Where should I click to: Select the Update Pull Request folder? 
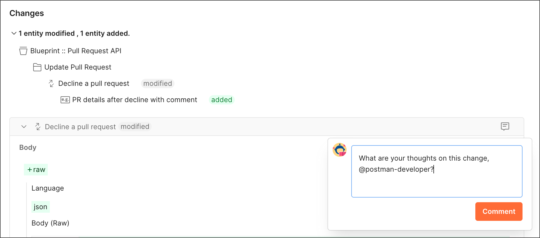tap(78, 67)
